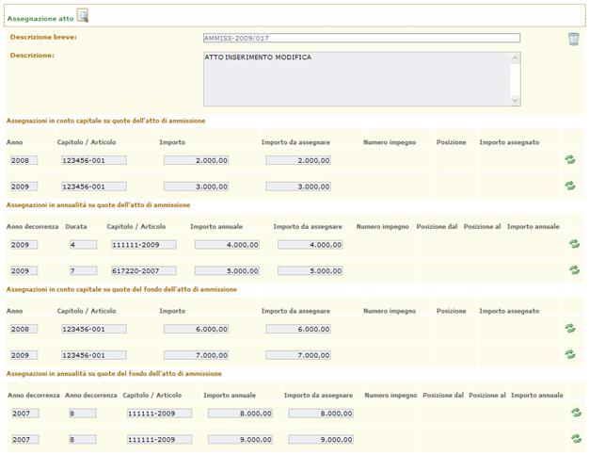Click Importo annuale field 4.000,00
This screenshot has height=455, width=589.
click(227, 245)
